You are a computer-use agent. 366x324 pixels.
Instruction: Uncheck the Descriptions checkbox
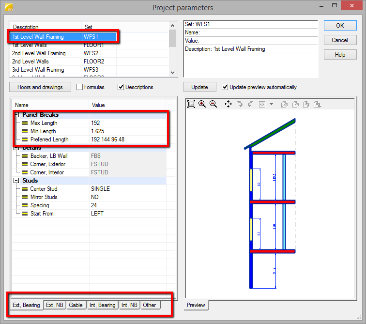click(121, 87)
